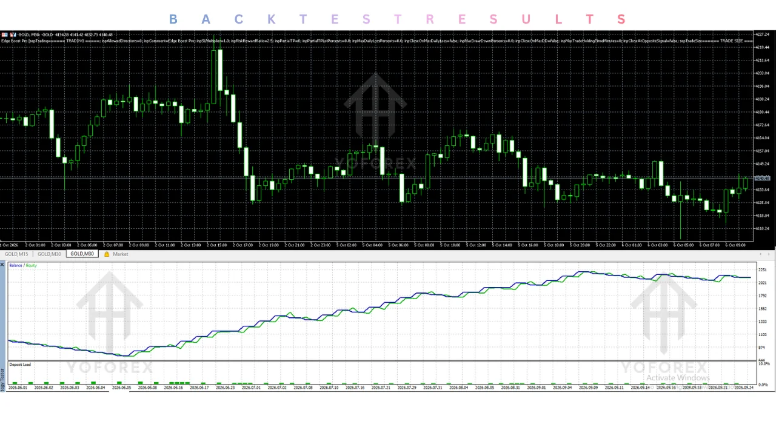This screenshot has width=776, height=436.
Task: Click the Balance legend label
Action: pyautogui.click(x=16, y=266)
